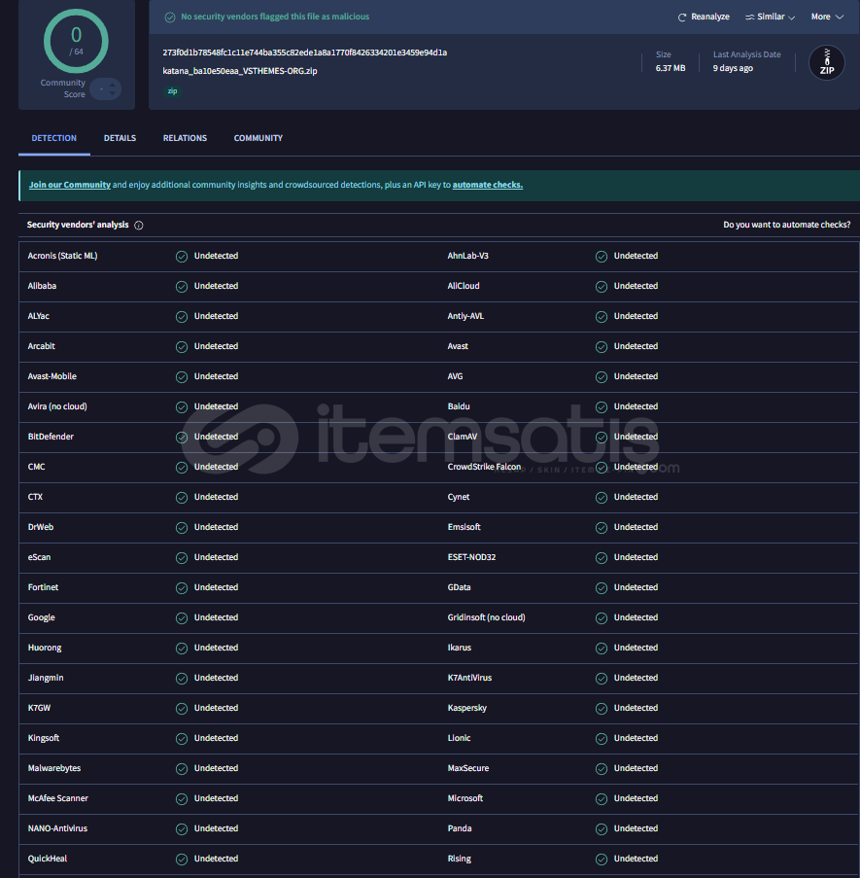Toggle the Community Score vote control
Viewport: 860px width, 878px height.
(x=106, y=89)
